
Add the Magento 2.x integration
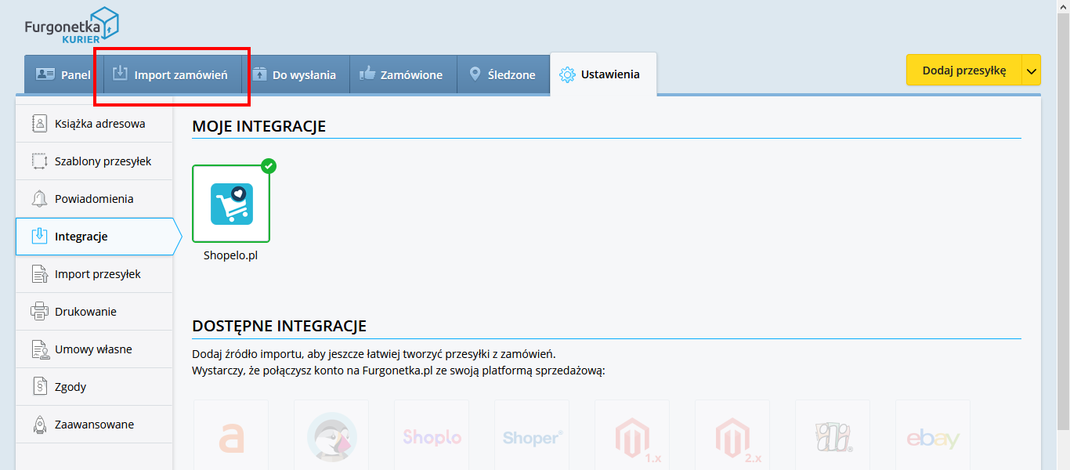pos(732,435)
